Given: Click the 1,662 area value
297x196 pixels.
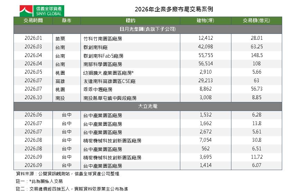Looking at the screenshot, I should pos(206,124).
